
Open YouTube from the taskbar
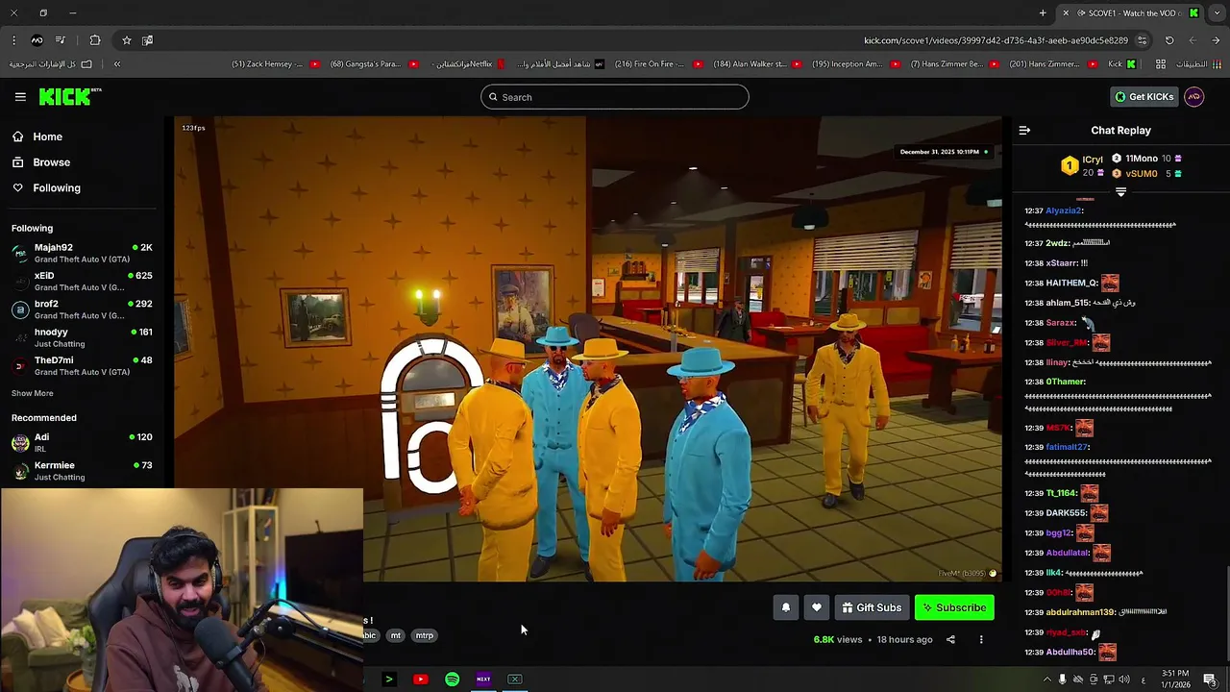click(420, 680)
